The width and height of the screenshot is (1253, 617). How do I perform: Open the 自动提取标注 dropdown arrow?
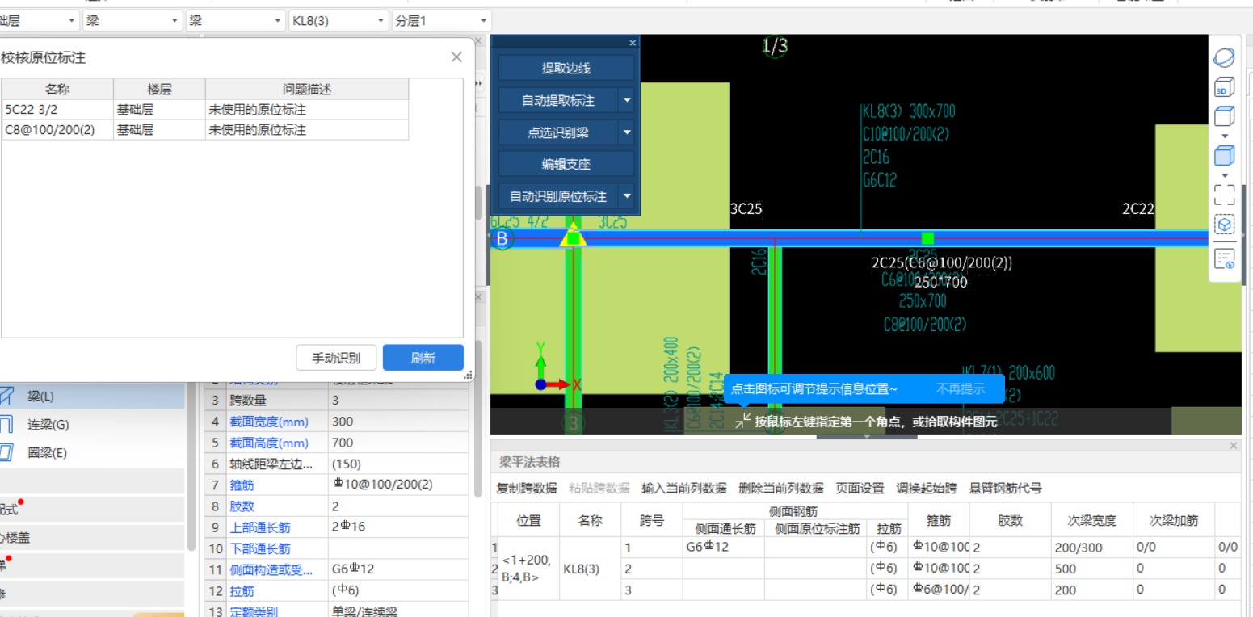[x=627, y=101]
